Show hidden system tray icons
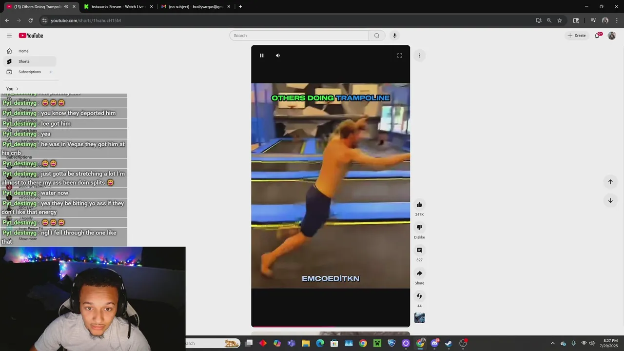This screenshot has width=624, height=351. (552, 343)
